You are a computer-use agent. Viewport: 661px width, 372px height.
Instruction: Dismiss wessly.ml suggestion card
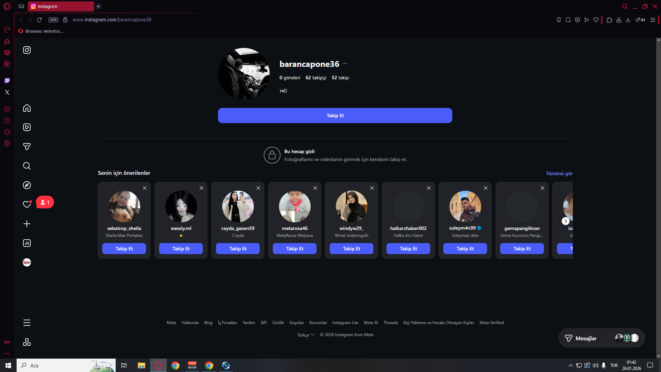tap(202, 188)
